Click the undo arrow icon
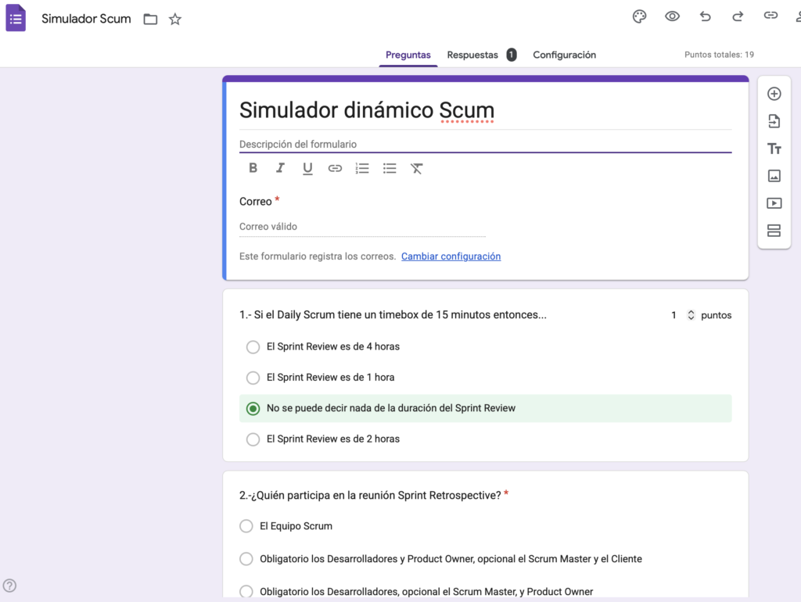Screen dimensions: 801x602 point(705,17)
